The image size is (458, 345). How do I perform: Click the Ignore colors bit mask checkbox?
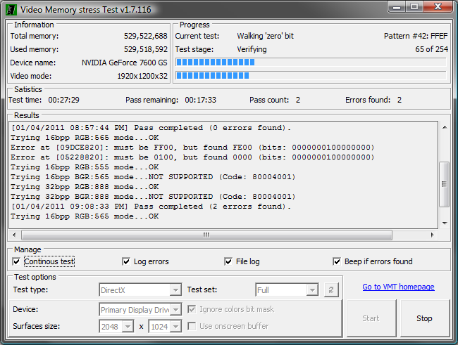click(x=192, y=309)
